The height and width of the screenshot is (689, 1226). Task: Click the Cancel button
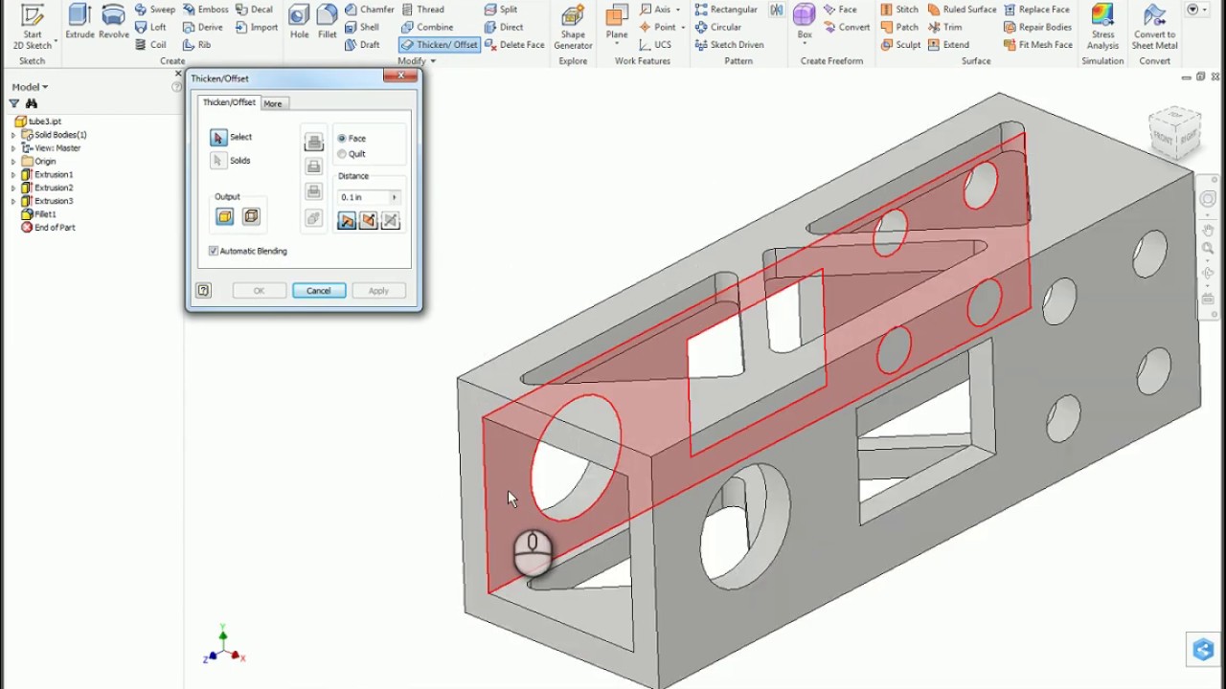319,291
